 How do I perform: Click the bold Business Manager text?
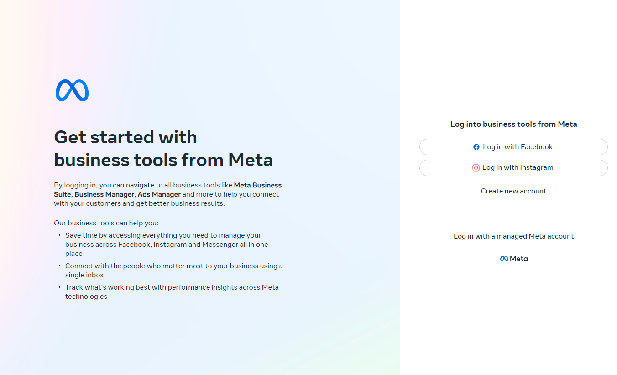(104, 194)
